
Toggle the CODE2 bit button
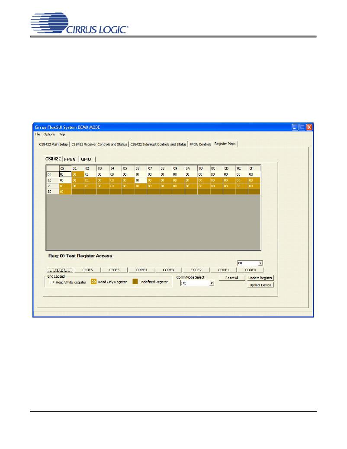tap(196, 270)
